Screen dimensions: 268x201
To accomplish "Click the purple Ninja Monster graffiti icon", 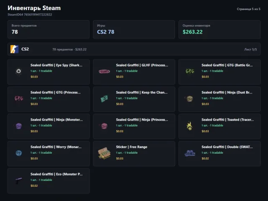I will (18, 126).
